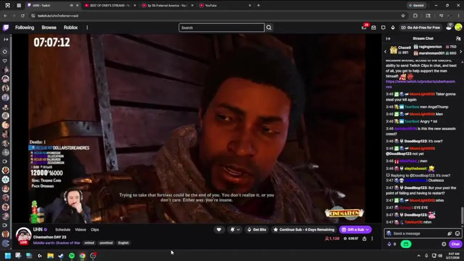Open Twitch notifications with red badge
Viewport: 464px width, 261px height.
(x=364, y=27)
